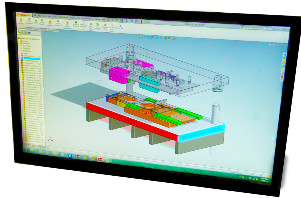The height and width of the screenshot is (198, 301).
Task: Click the Insert Components tool
Action: (29, 21)
